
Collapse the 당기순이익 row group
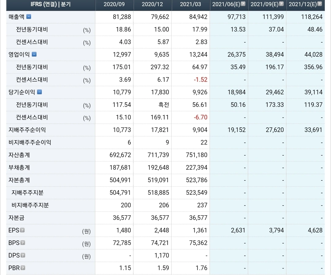[40, 92]
